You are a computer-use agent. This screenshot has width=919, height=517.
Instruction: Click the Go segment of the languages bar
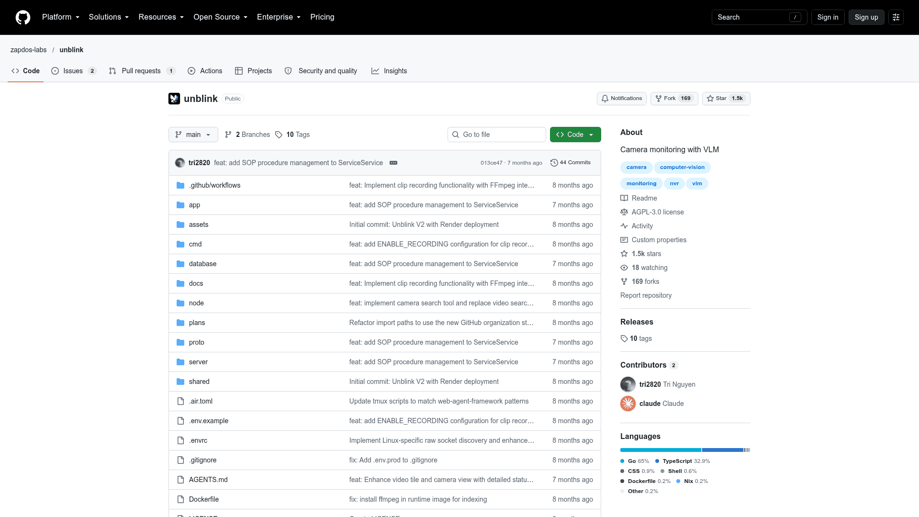click(661, 450)
